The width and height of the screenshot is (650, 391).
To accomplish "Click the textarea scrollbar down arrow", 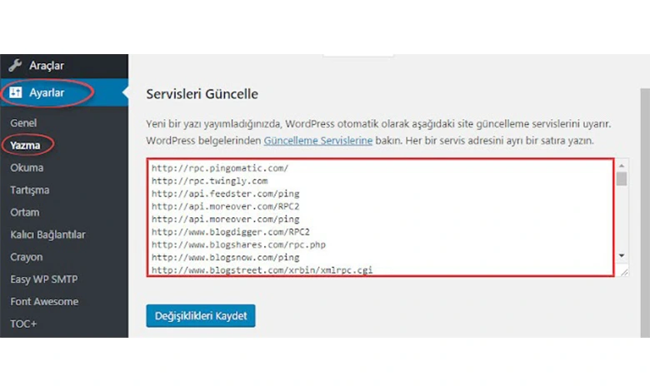I will [622, 255].
